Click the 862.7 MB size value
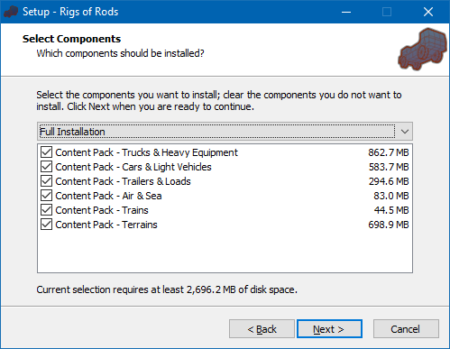Viewport: 450px width, 349px height. coord(389,152)
